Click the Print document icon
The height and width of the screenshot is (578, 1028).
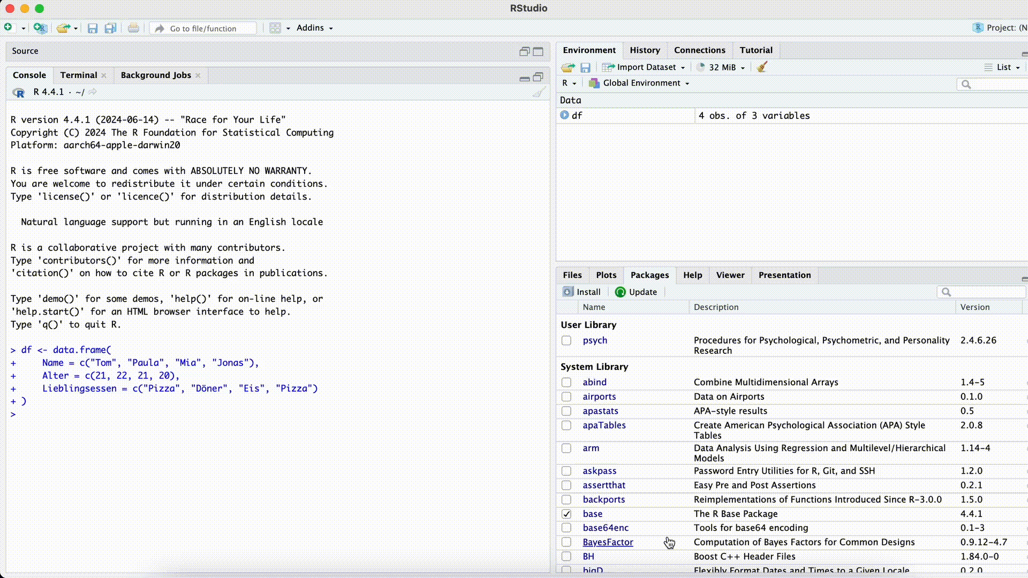pos(133,28)
